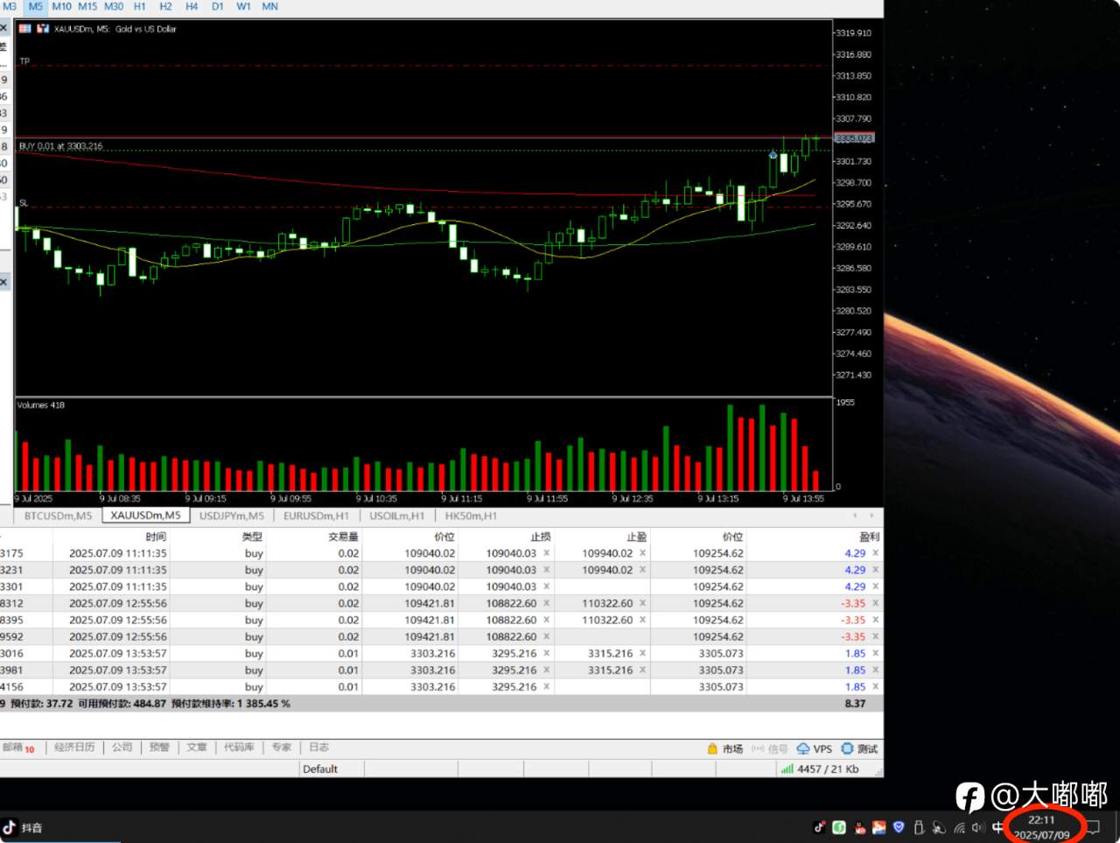Viewport: 1120px width, 843px height.
Task: Open the Wi-Fi network icon in system tray
Action: tap(959, 827)
